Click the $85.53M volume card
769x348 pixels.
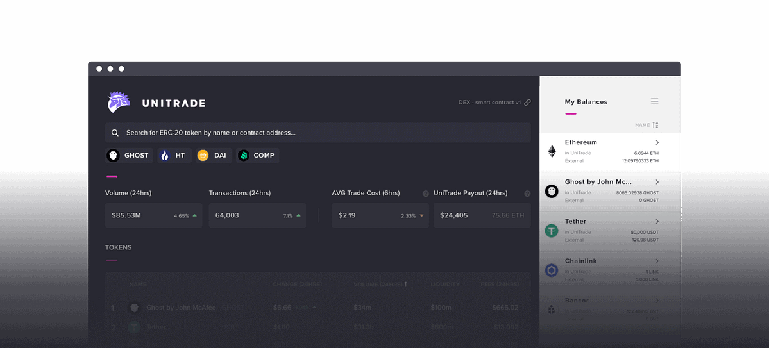[x=153, y=215]
